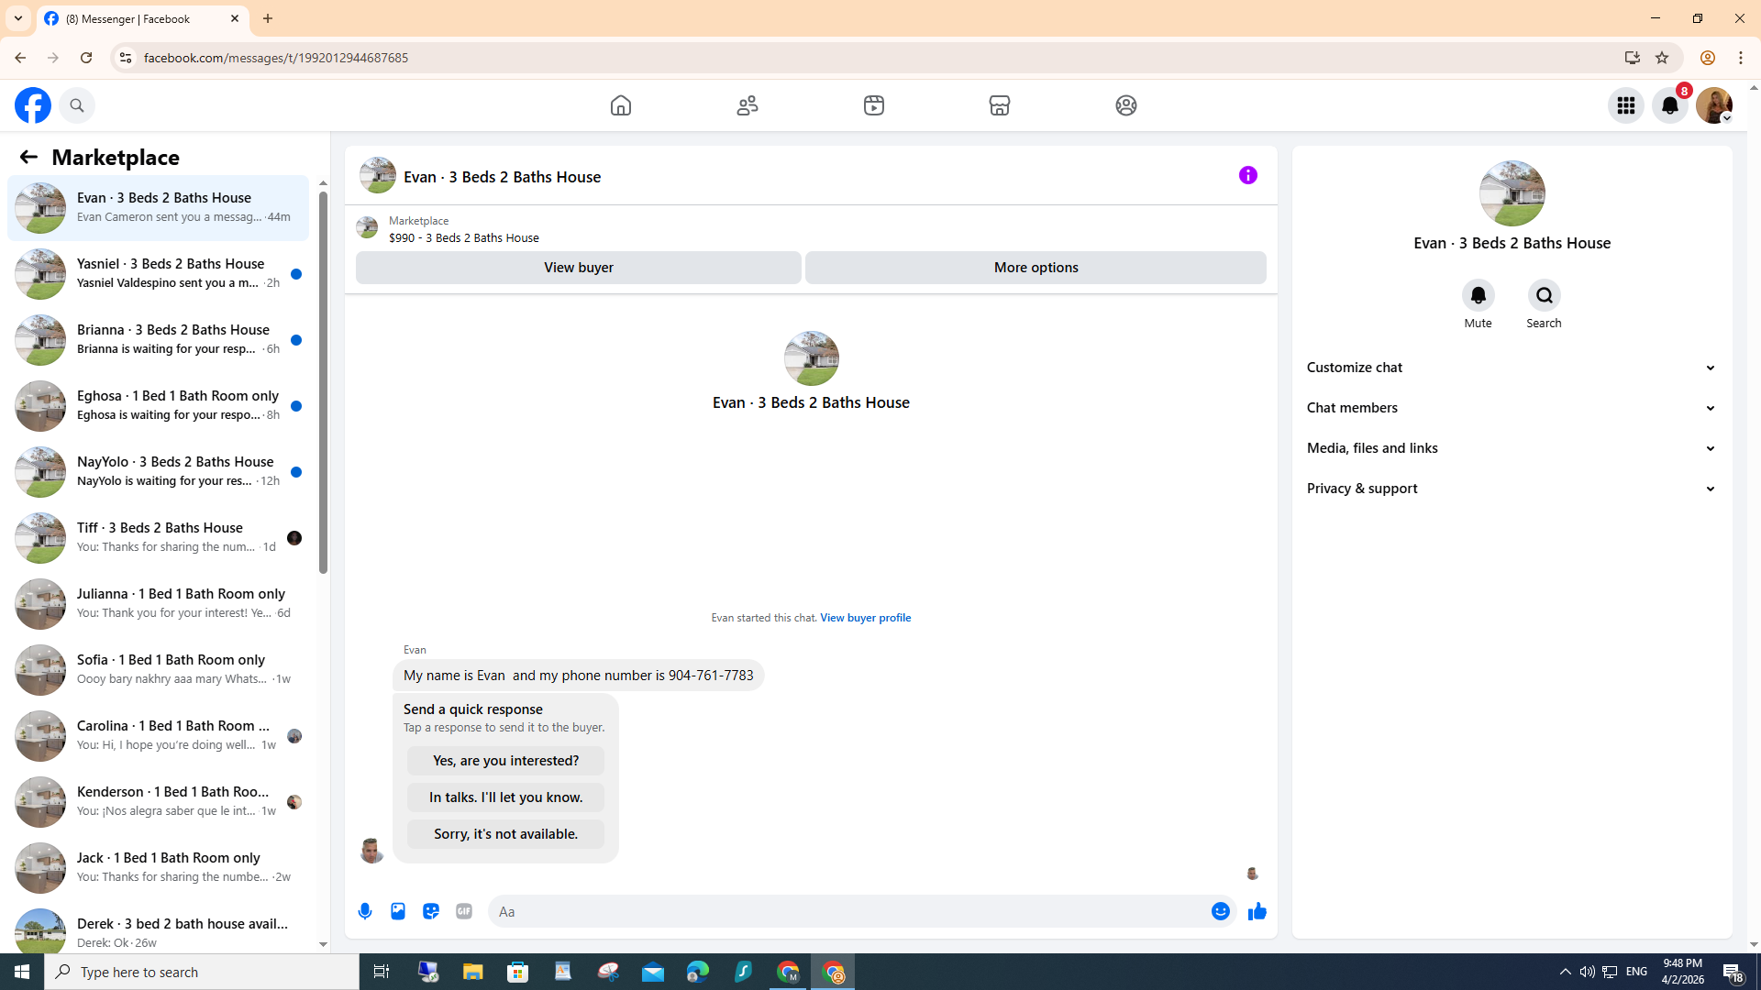
Task: Expand Media, files and links section
Action: [1512, 448]
